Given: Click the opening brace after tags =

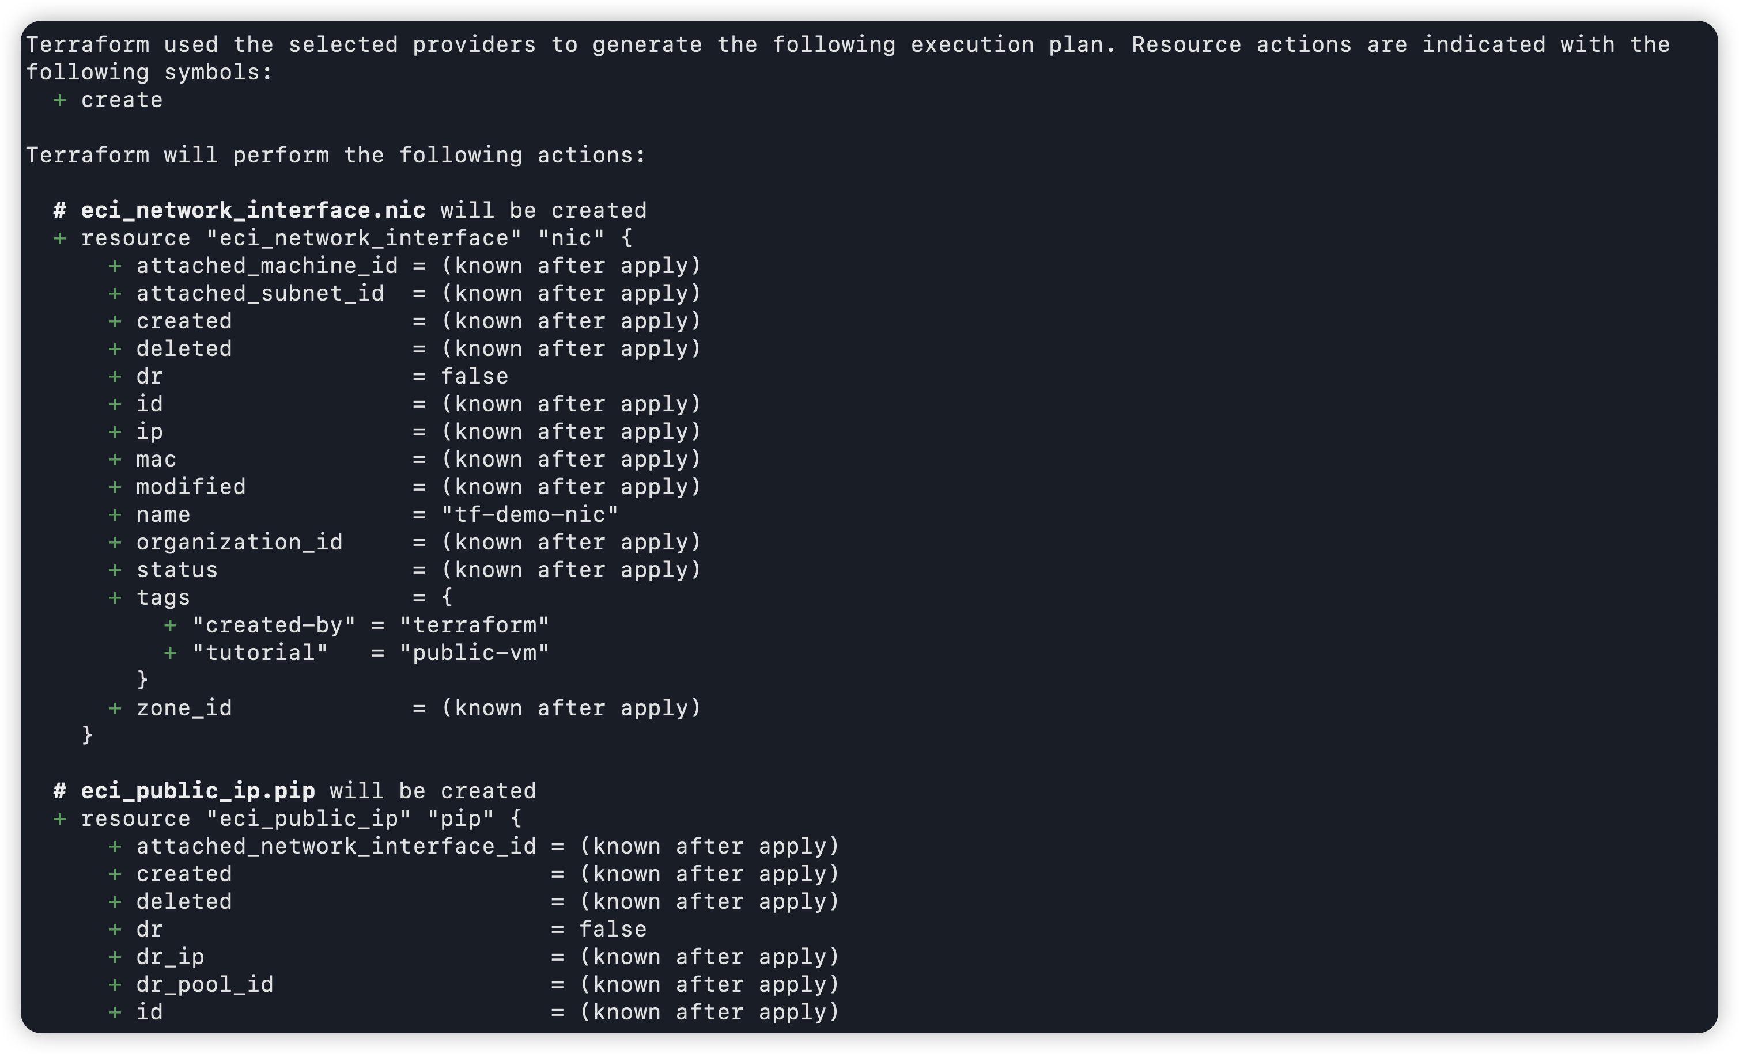Looking at the screenshot, I should point(447,597).
